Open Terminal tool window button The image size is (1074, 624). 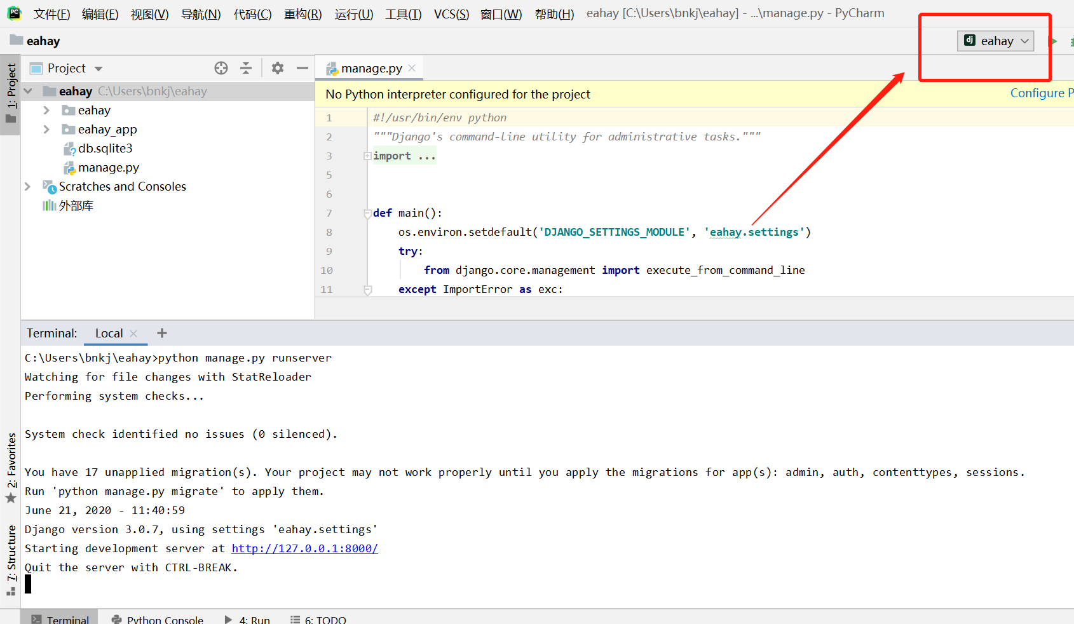pyautogui.click(x=60, y=619)
